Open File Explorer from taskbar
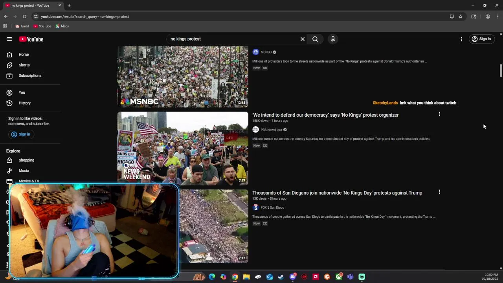This screenshot has height=283, width=503. [x=246, y=277]
